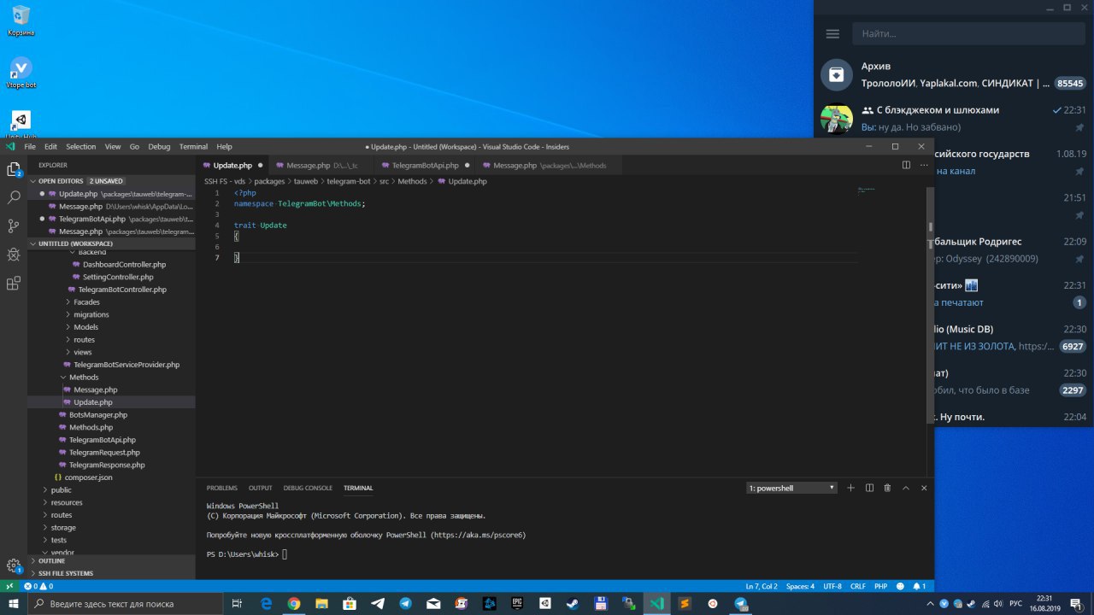Change encoding via UTF-8 status item
This screenshot has width=1094, height=615.
(x=832, y=587)
